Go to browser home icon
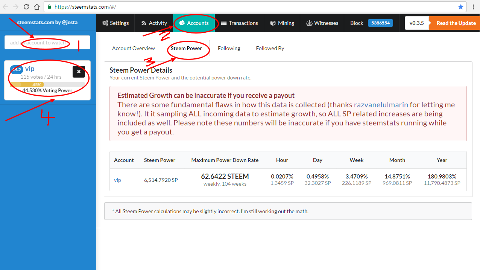This screenshot has width=480, height=270. click(x=36, y=7)
